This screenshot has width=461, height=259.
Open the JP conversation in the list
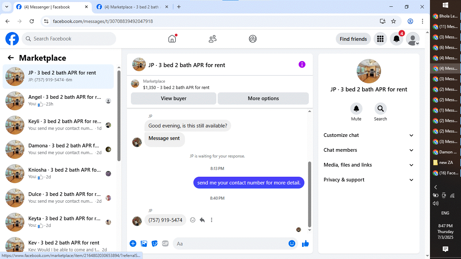[58, 77]
